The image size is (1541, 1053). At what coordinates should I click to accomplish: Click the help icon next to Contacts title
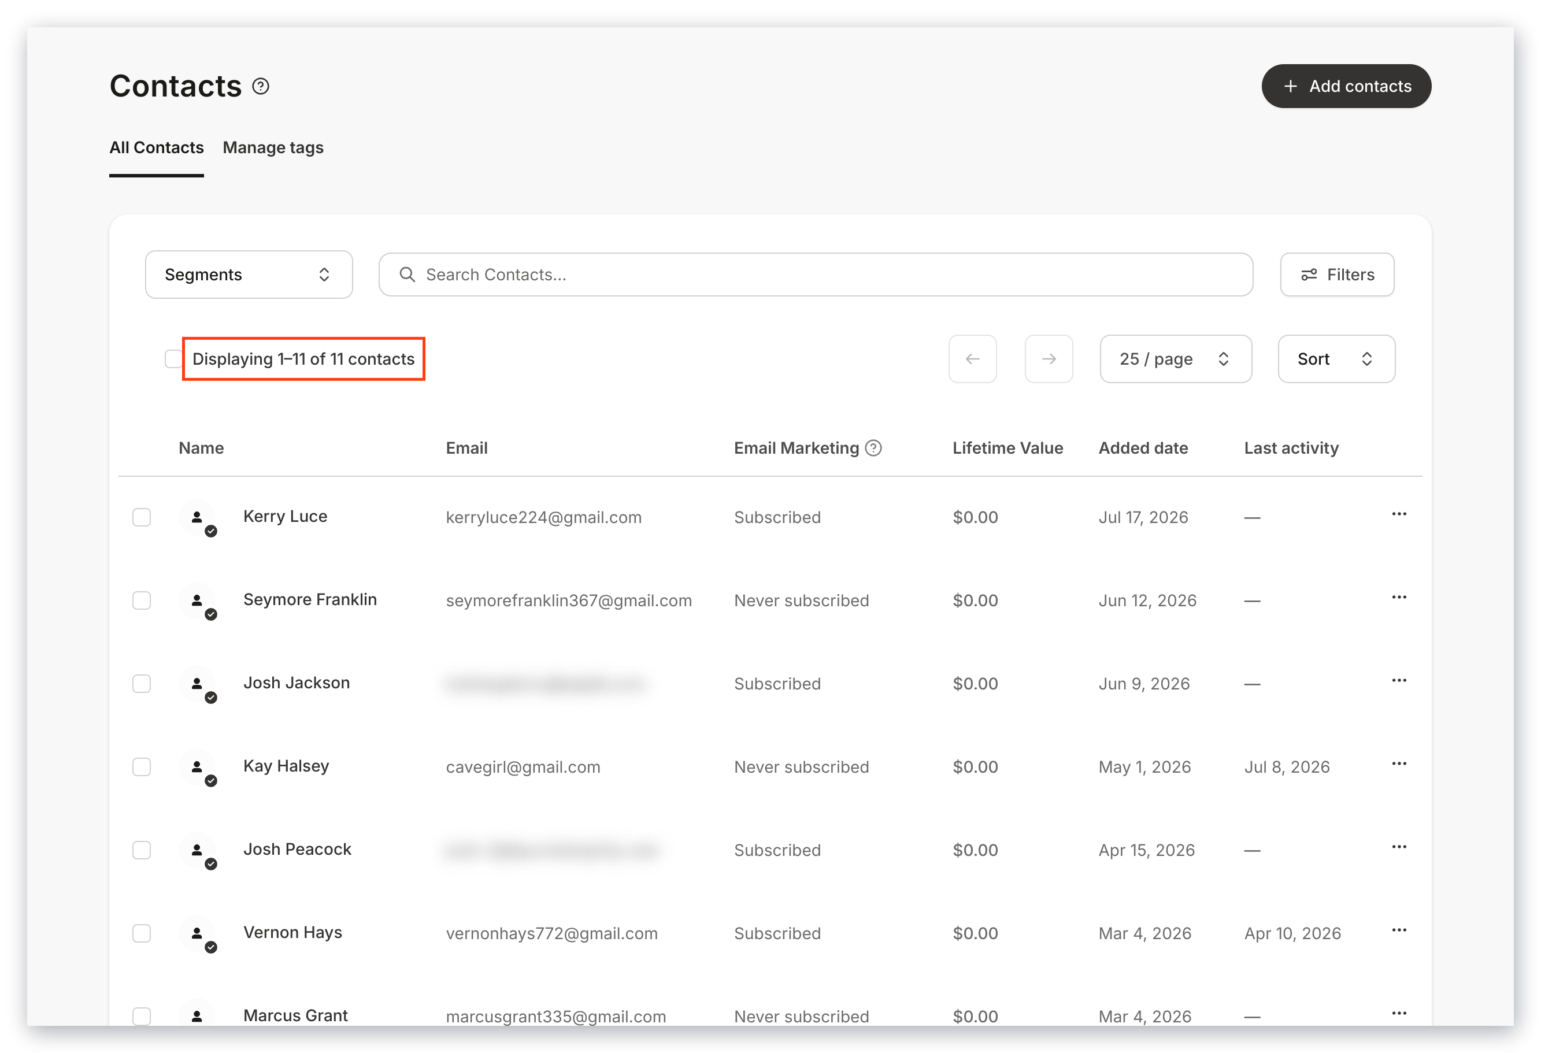point(261,86)
